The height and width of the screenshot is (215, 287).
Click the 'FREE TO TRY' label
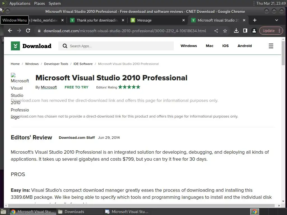pos(76,87)
